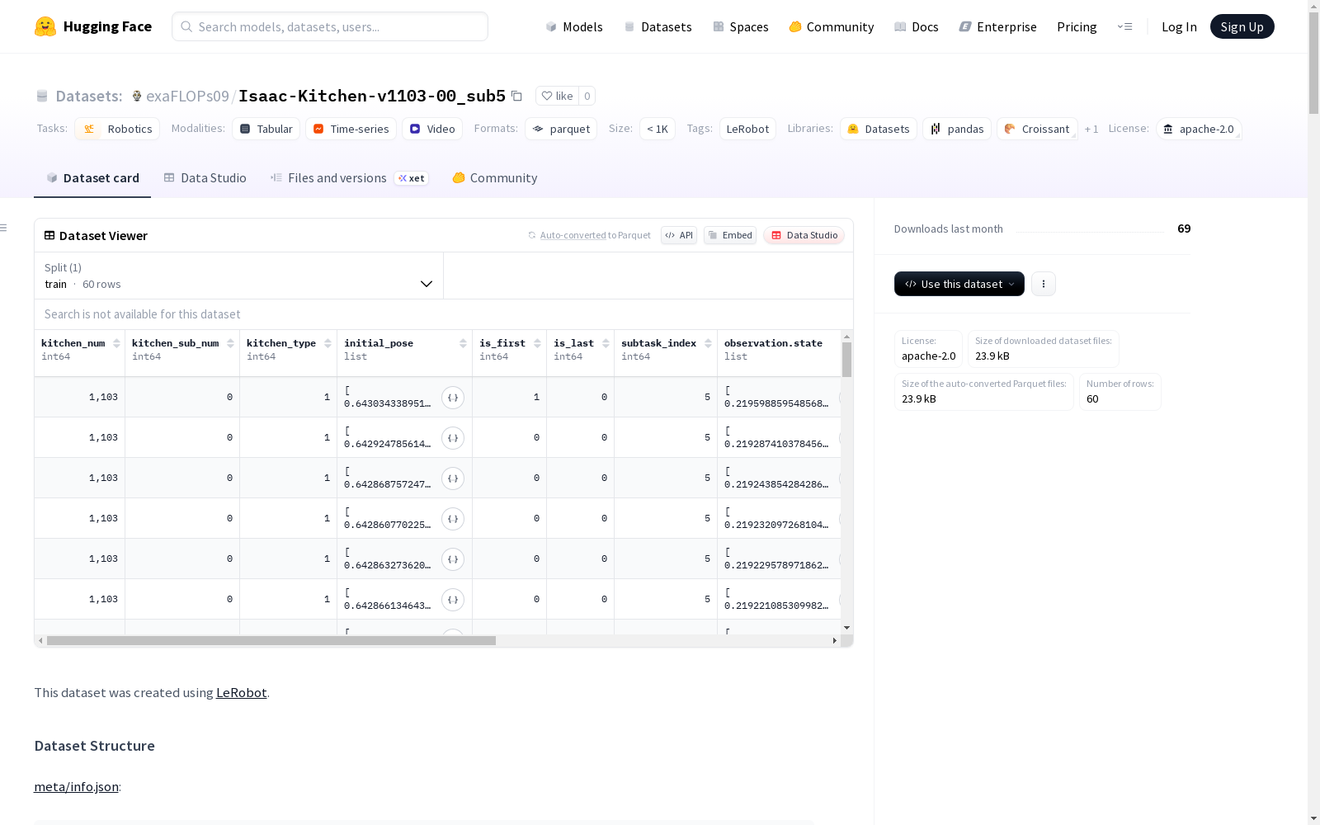Sort by kitchen_num column arrows

[x=116, y=343]
